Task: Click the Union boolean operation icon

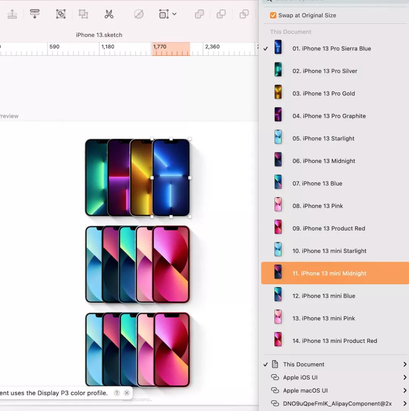Action: [199, 14]
